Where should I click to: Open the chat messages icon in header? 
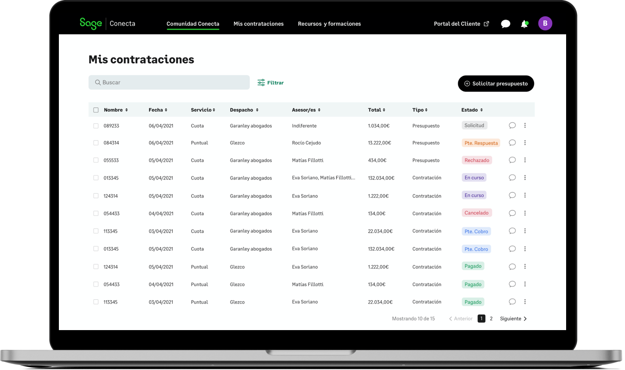(505, 24)
